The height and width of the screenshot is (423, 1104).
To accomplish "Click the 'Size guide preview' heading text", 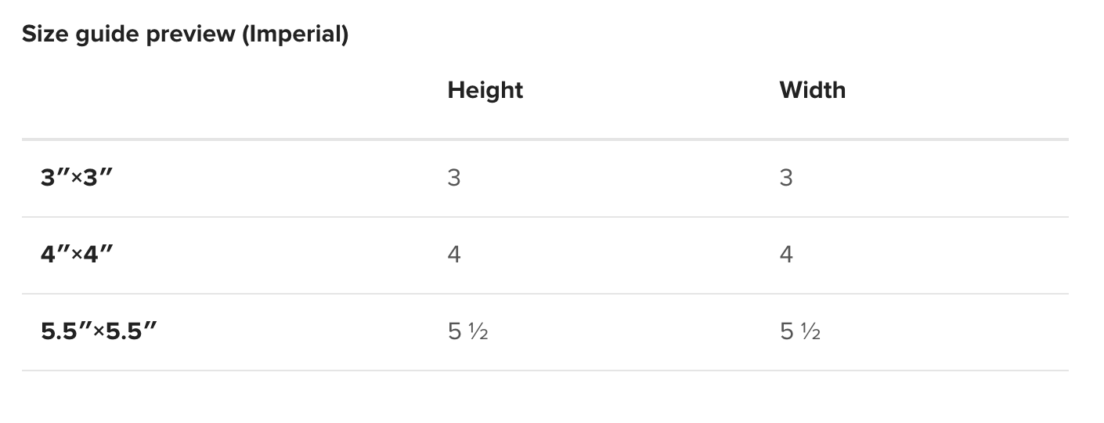I will click(x=129, y=34).
